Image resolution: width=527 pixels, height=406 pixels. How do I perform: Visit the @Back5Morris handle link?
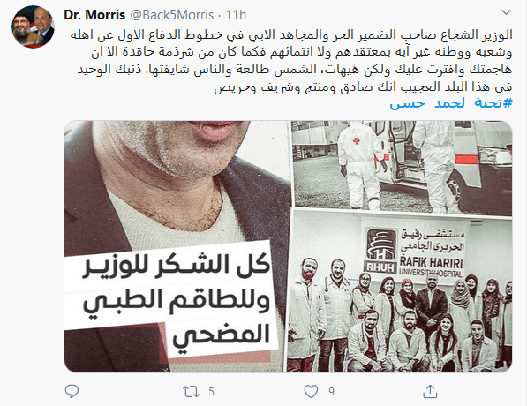(171, 15)
